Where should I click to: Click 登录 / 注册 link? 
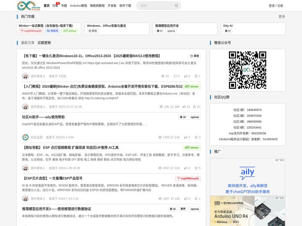click(x=276, y=5)
